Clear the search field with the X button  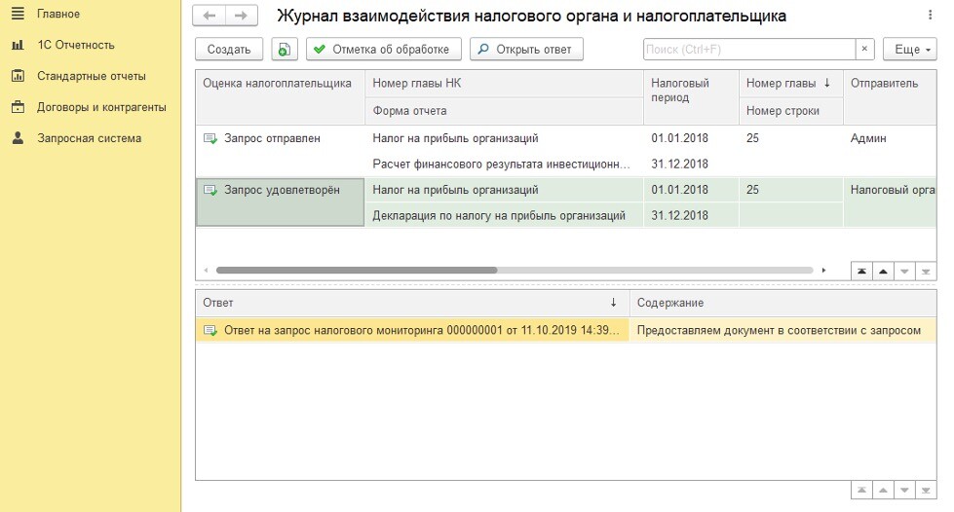coord(864,49)
